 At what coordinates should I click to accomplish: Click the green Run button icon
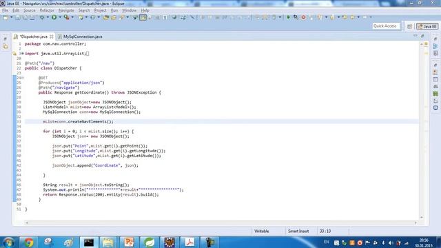[54, 17]
